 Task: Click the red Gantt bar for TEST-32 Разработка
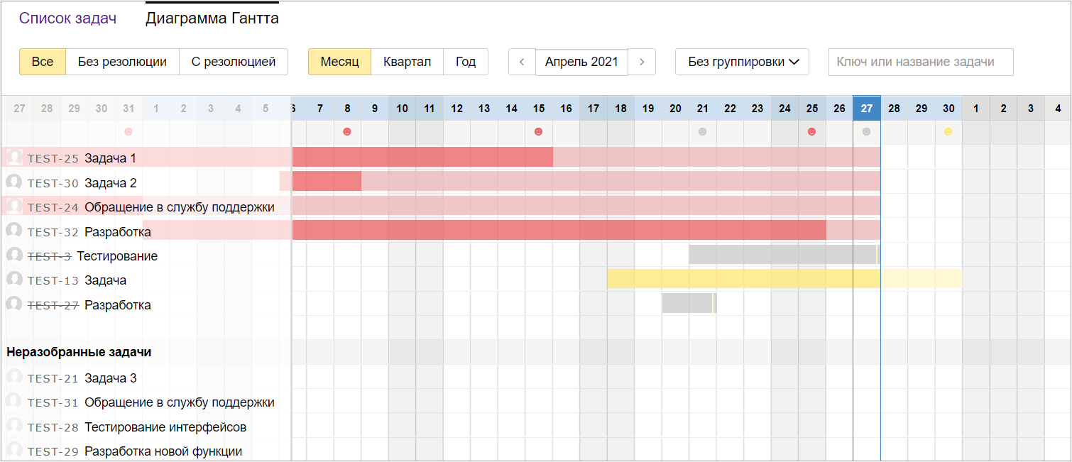click(559, 230)
